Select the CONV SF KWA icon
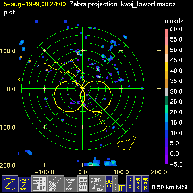The height and width of the screenshot is (193, 193). 97,184
